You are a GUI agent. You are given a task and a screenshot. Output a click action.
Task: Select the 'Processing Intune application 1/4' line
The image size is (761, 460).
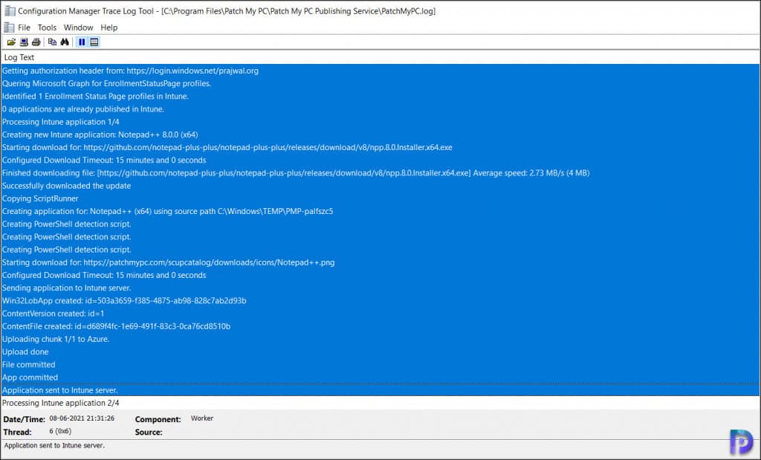[x=380, y=122]
